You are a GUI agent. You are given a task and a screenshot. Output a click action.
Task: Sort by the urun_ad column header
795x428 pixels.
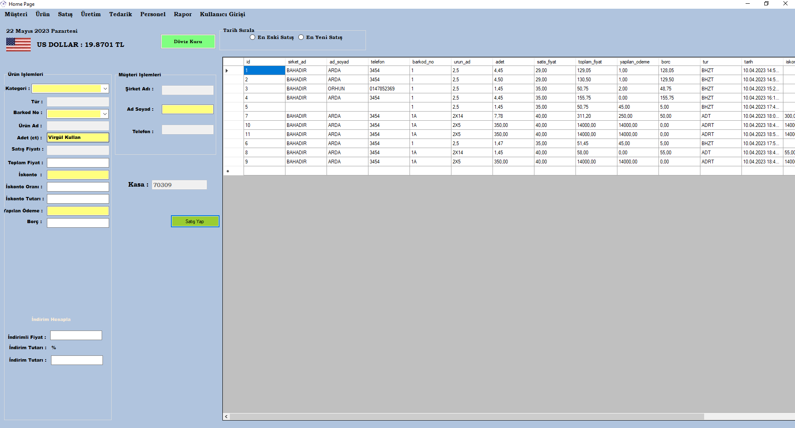472,62
